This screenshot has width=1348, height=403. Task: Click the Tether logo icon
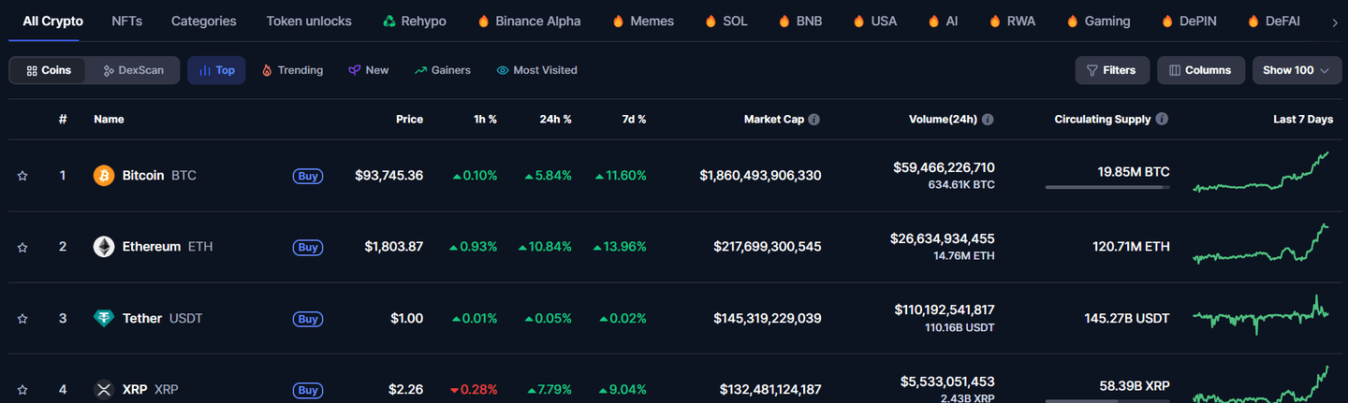(104, 318)
